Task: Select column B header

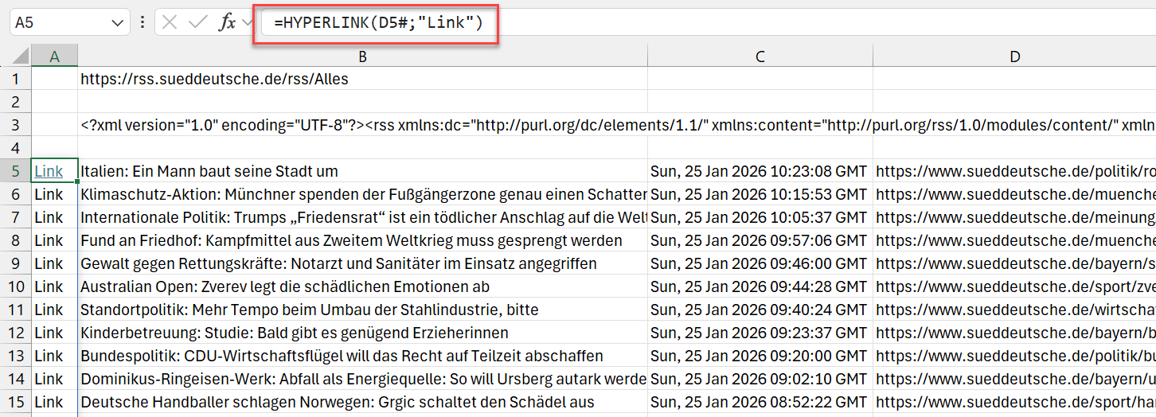Action: click(362, 57)
